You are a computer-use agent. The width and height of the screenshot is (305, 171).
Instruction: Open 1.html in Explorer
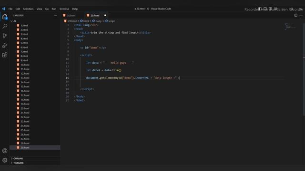[24, 25]
